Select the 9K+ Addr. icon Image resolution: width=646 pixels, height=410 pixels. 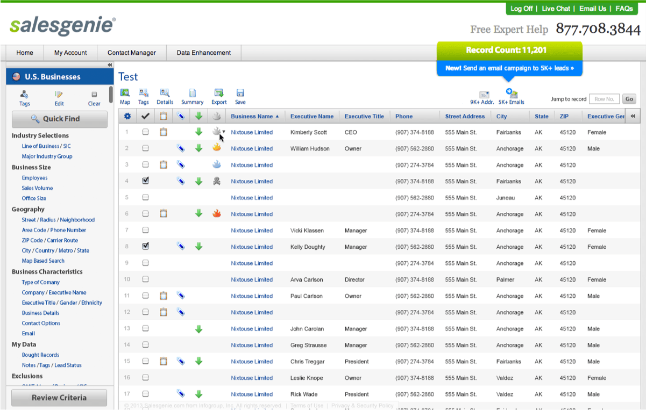click(484, 95)
